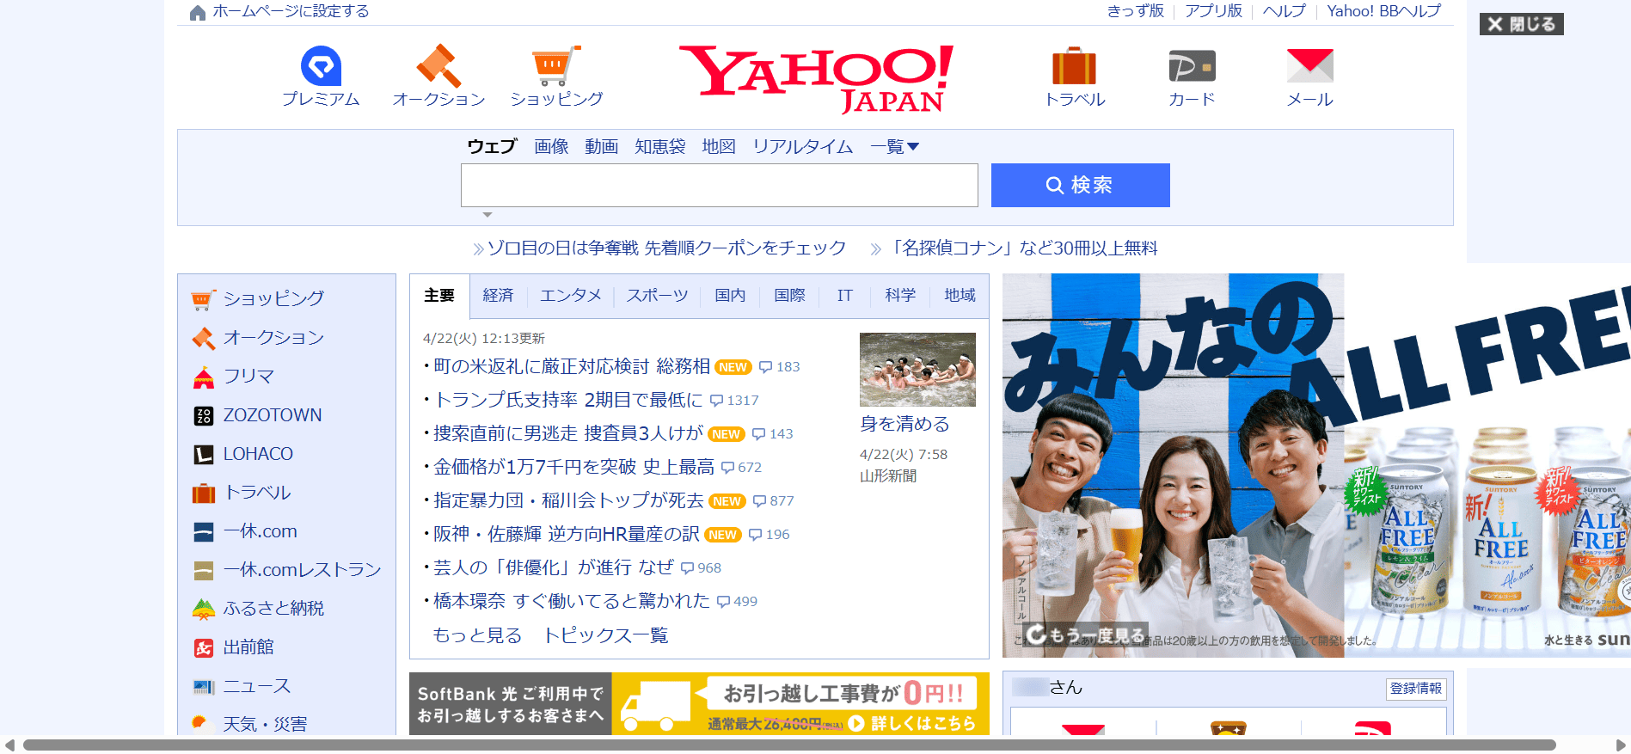
Task: Open トラベル in the left sidebar
Action: click(x=257, y=493)
